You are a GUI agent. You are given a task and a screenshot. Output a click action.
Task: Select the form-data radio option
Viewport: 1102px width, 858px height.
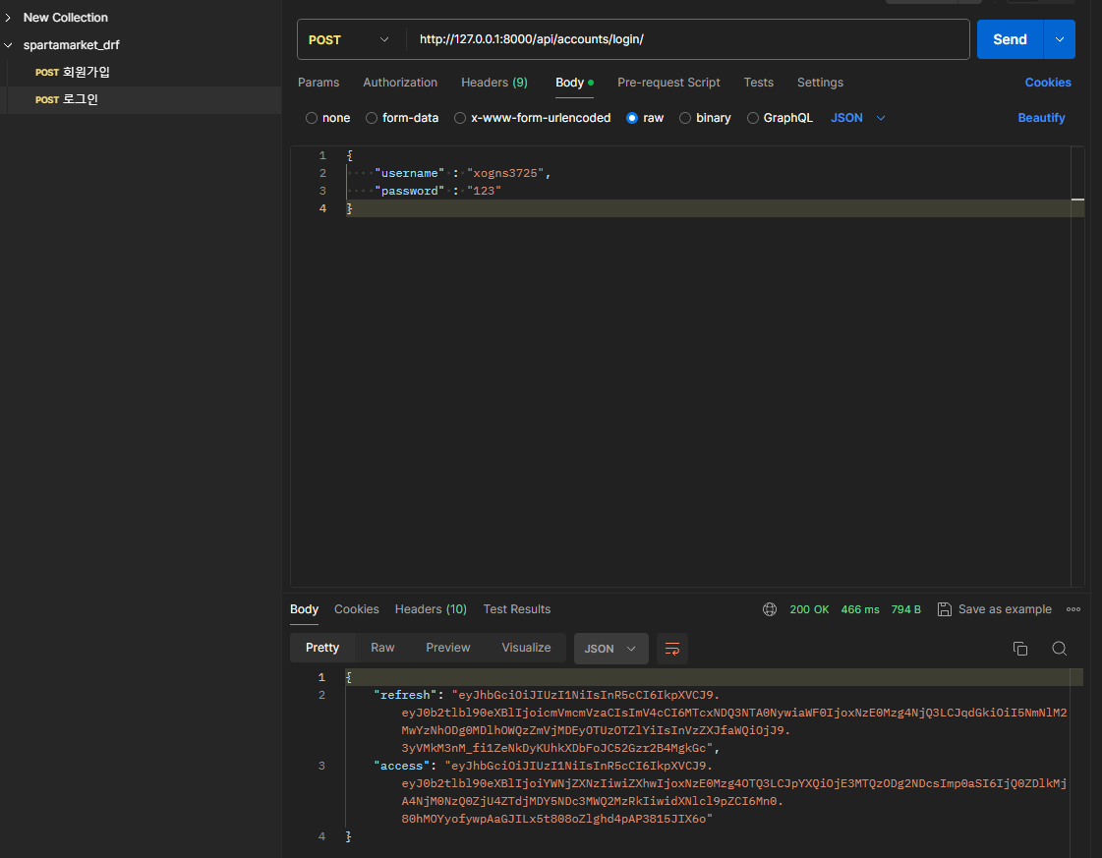(x=371, y=118)
